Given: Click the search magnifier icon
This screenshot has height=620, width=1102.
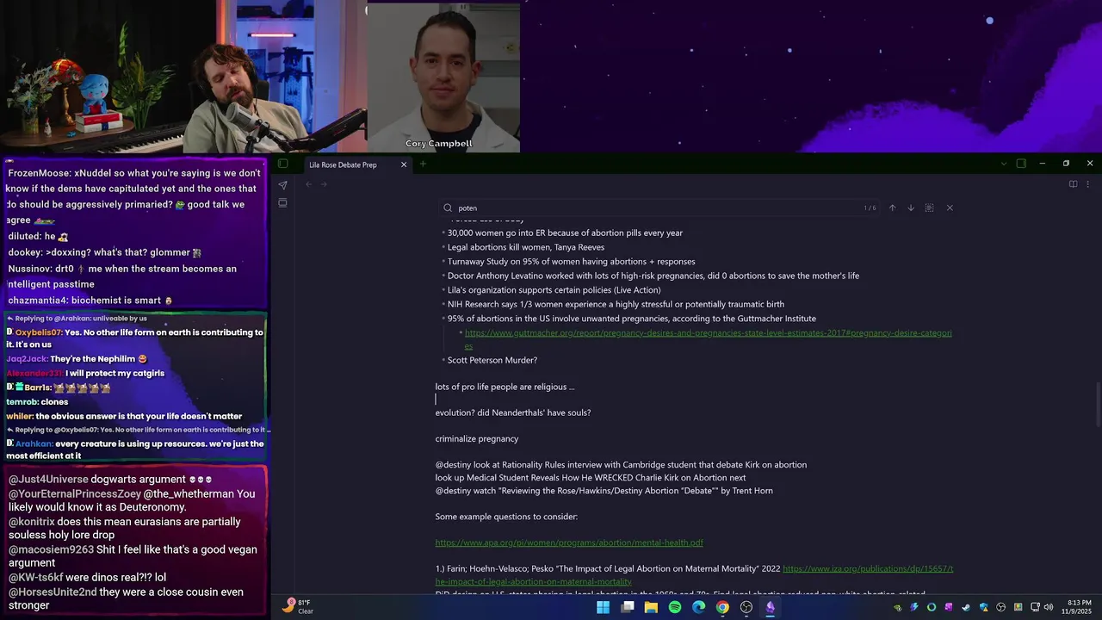Looking at the screenshot, I should click(448, 208).
